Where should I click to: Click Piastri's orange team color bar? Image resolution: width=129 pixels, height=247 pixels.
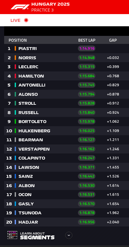(x=15, y=48)
